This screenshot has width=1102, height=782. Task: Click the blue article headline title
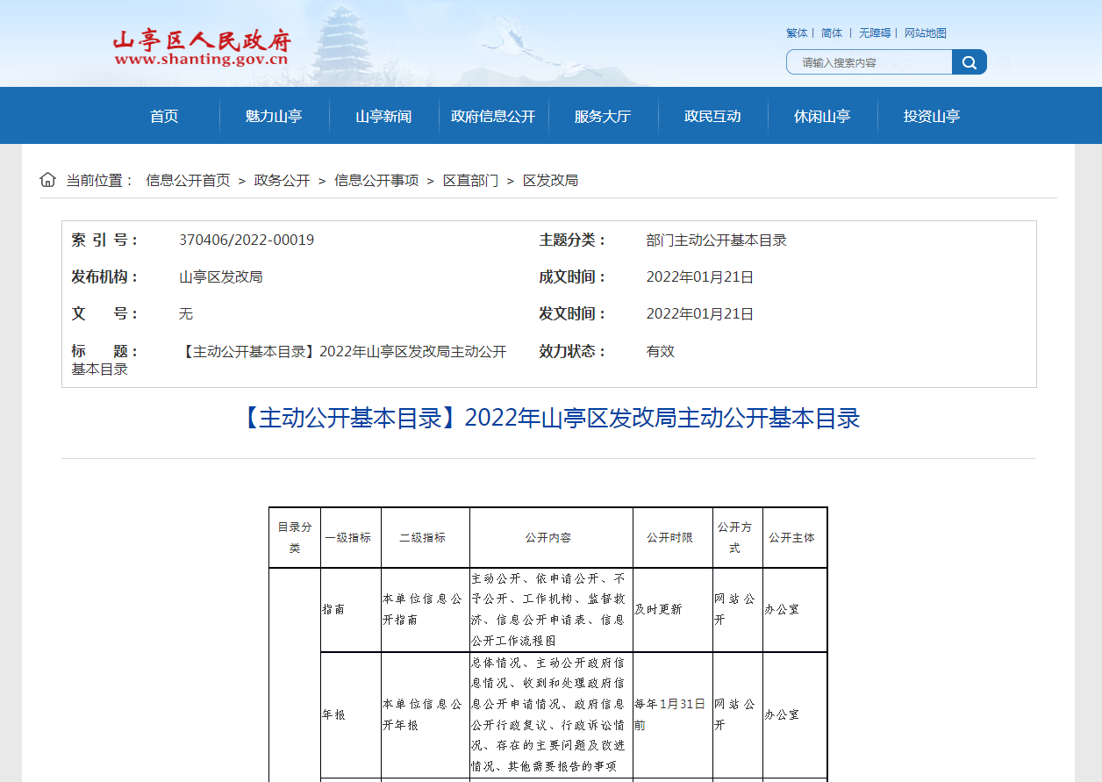tap(548, 418)
